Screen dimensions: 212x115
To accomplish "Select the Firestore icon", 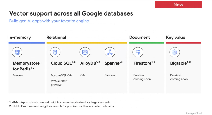I will pos(138,52).
